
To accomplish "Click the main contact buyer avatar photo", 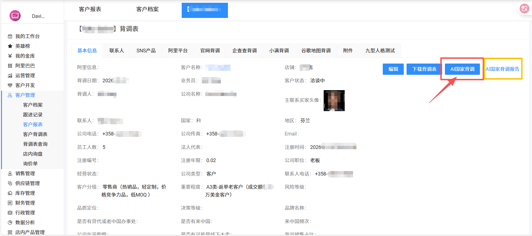I will [x=334, y=101].
